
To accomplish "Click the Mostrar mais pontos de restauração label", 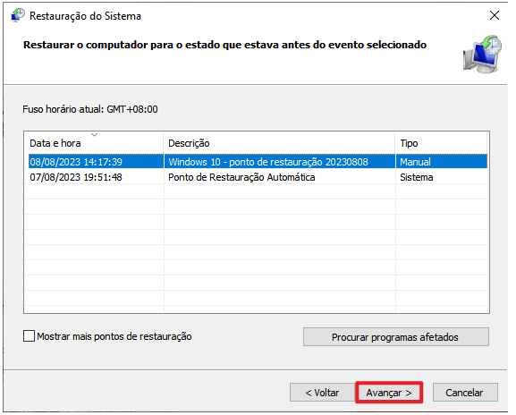I will 114,336.
